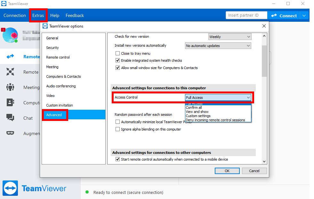Collapse the Access Control Full Access dropdown
Screen dimensions: 314x199
coord(218,98)
